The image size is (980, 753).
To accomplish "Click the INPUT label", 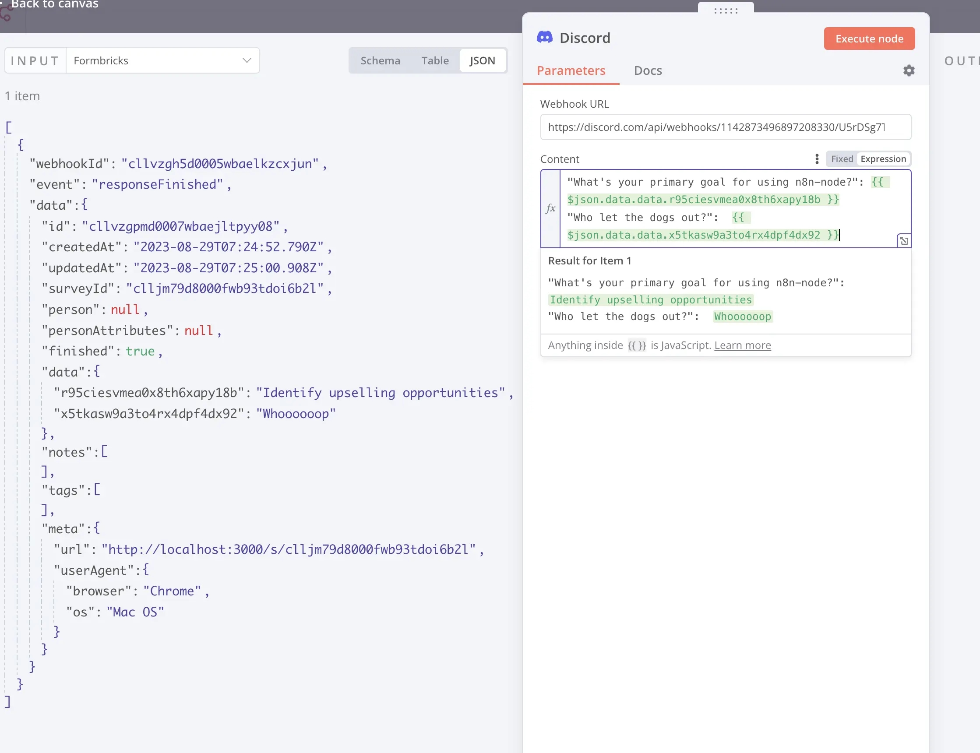I will [x=35, y=60].
